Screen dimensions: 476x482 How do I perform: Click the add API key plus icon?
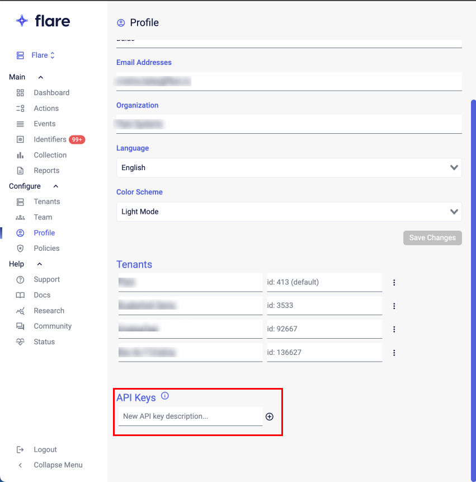click(x=270, y=417)
